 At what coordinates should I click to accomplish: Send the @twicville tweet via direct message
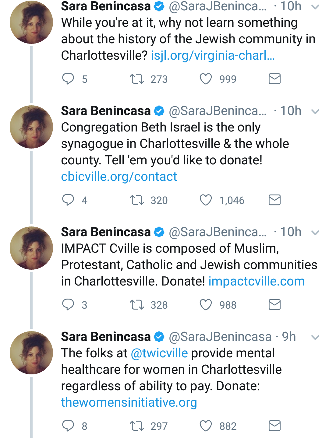(x=274, y=426)
